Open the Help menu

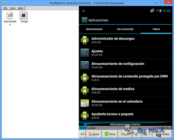coord(21,8)
